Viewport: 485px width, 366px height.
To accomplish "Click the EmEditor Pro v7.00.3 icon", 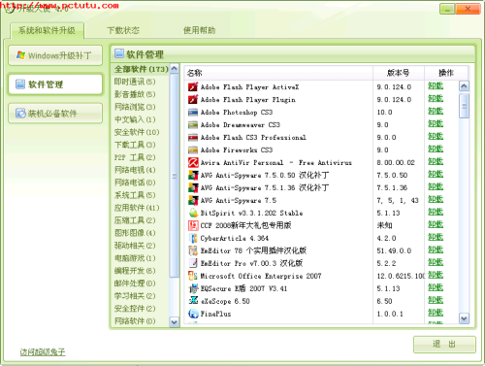I will (x=193, y=263).
